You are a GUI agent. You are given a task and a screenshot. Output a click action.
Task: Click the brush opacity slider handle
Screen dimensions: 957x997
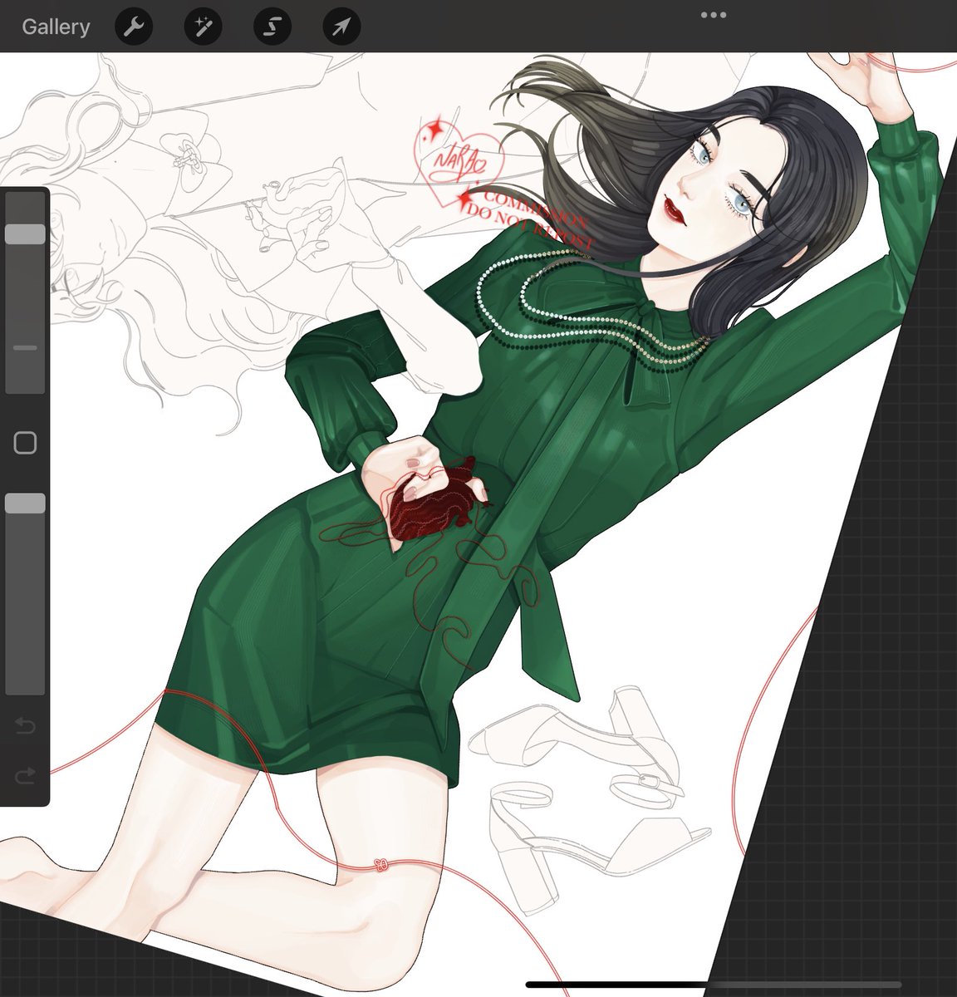tap(25, 503)
